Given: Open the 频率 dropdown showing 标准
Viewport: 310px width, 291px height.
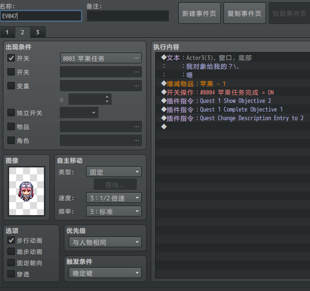Looking at the screenshot, I should tap(114, 211).
